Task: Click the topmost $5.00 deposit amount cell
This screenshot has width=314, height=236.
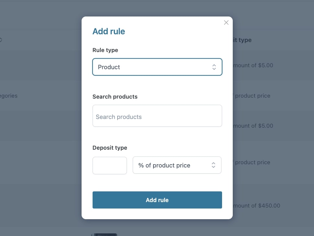Action: point(253,65)
